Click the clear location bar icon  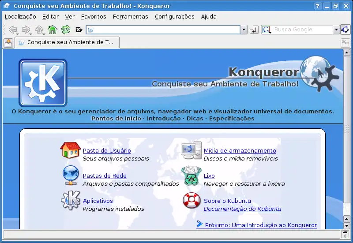(x=79, y=30)
